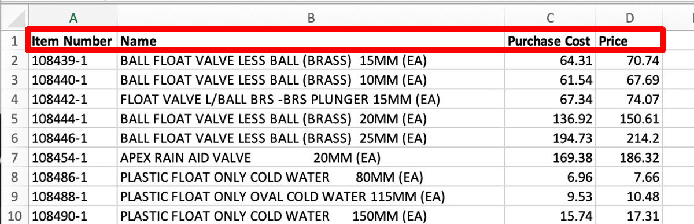The height and width of the screenshot is (224, 694).
Task: Click the Price header cell
Action: (x=630, y=41)
